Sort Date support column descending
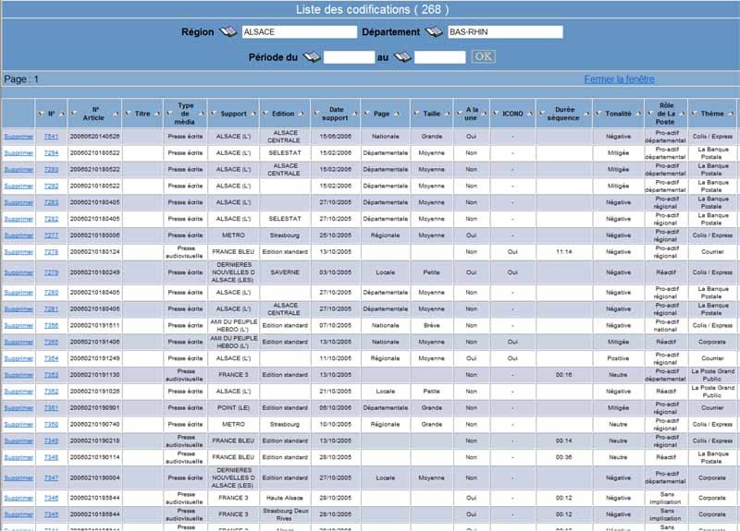This screenshot has width=740, height=531. click(x=316, y=114)
